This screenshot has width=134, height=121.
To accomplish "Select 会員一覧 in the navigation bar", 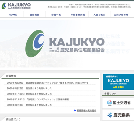I will pyautogui.click(x=56, y=15).
